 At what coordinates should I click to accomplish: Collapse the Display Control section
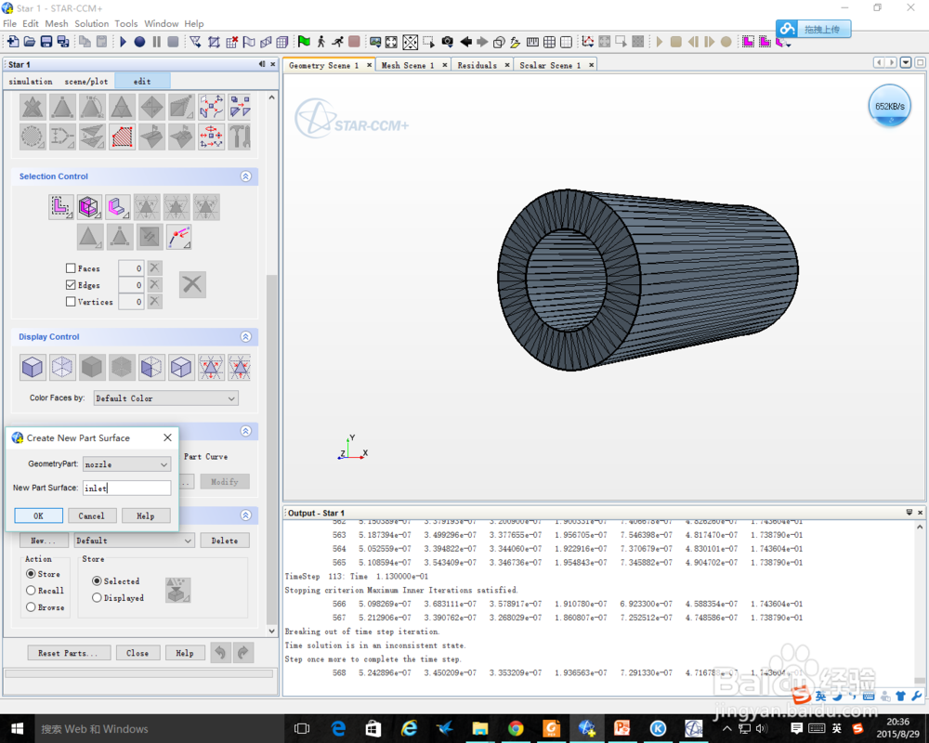(246, 336)
